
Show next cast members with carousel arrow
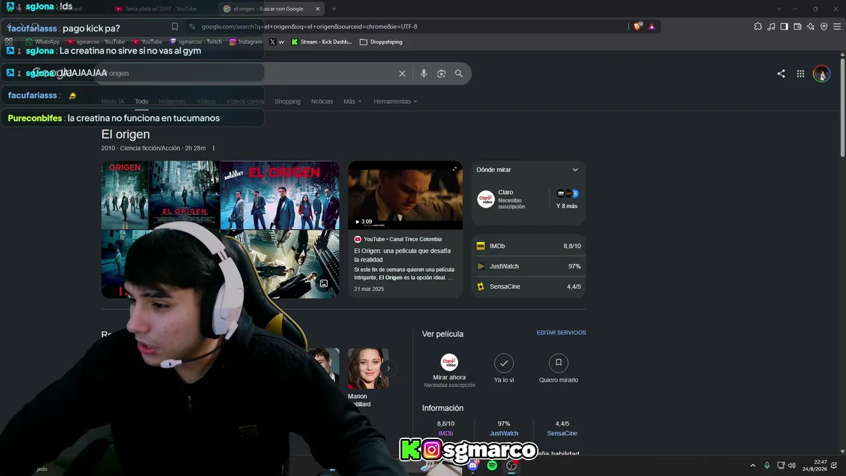tap(389, 368)
